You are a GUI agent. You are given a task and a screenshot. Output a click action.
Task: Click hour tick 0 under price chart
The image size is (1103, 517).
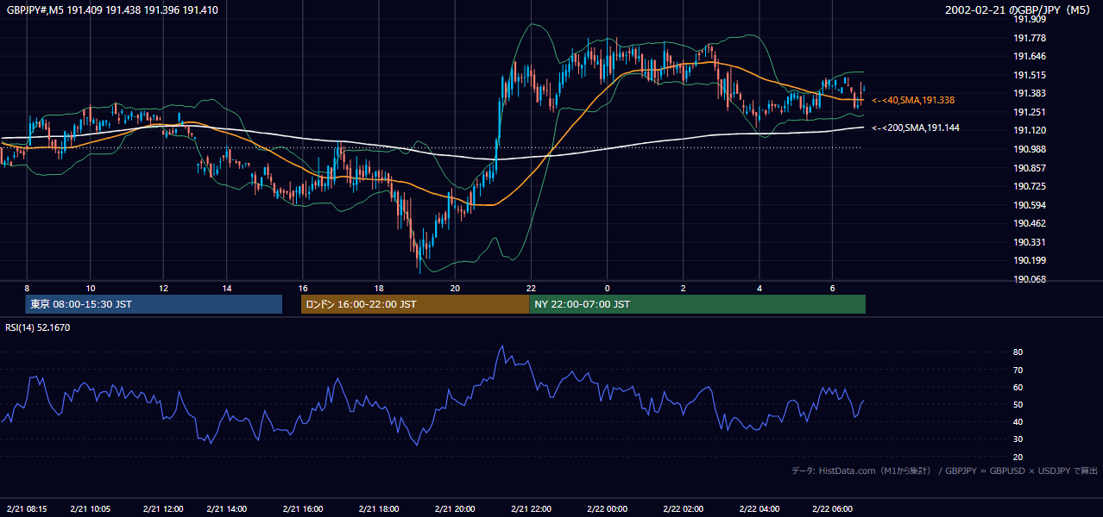click(x=607, y=288)
